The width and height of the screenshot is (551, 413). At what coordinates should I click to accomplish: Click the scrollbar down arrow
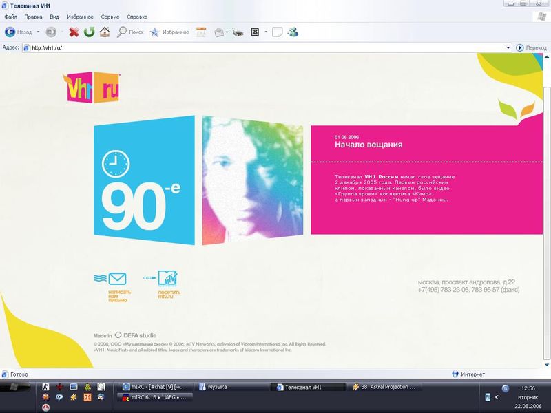coord(546,365)
